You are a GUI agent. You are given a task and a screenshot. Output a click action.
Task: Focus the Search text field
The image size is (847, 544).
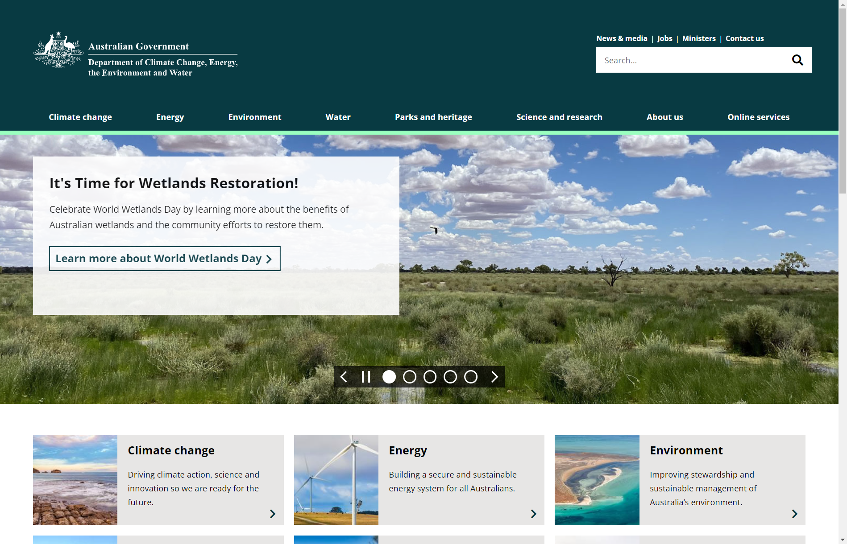689,60
